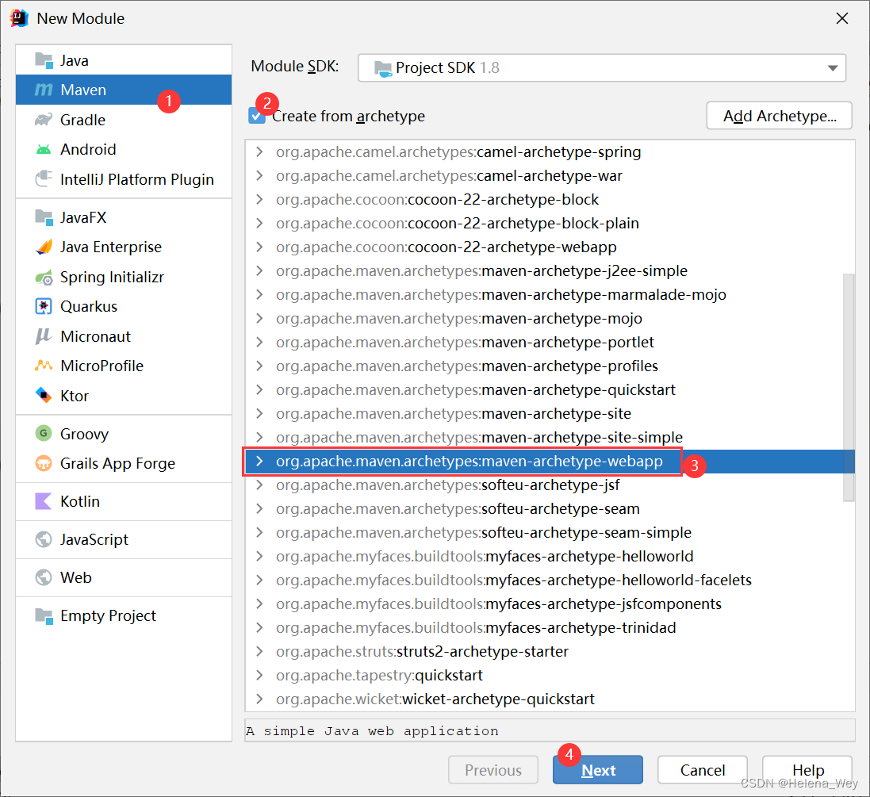Uncheck Create from archetype
Screen dimensions: 870x797
coord(257,115)
